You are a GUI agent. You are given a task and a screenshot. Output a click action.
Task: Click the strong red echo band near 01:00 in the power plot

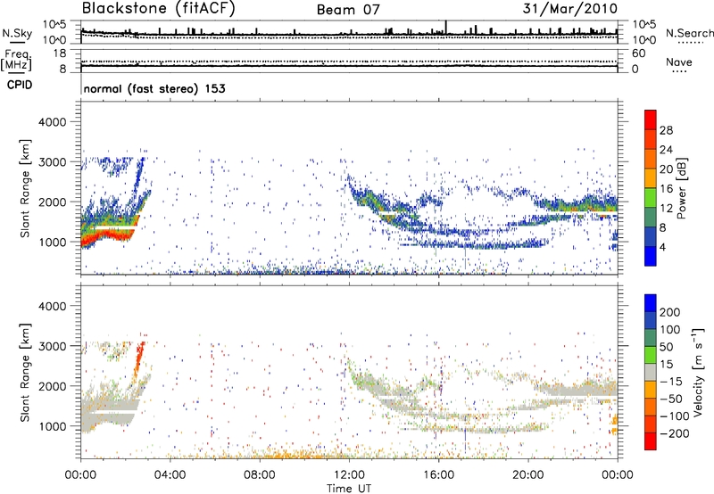point(109,235)
